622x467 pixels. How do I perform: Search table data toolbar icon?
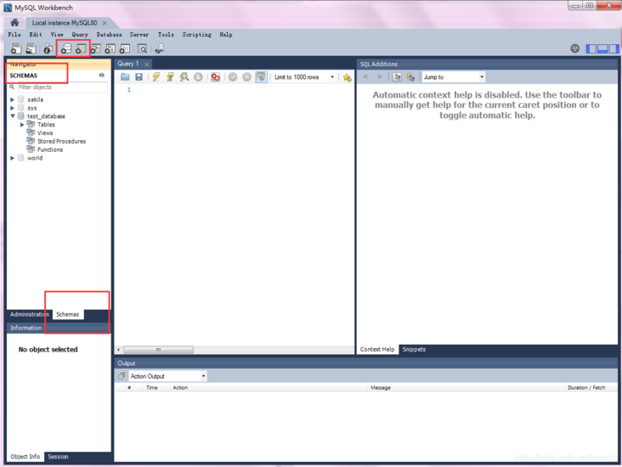click(142, 48)
